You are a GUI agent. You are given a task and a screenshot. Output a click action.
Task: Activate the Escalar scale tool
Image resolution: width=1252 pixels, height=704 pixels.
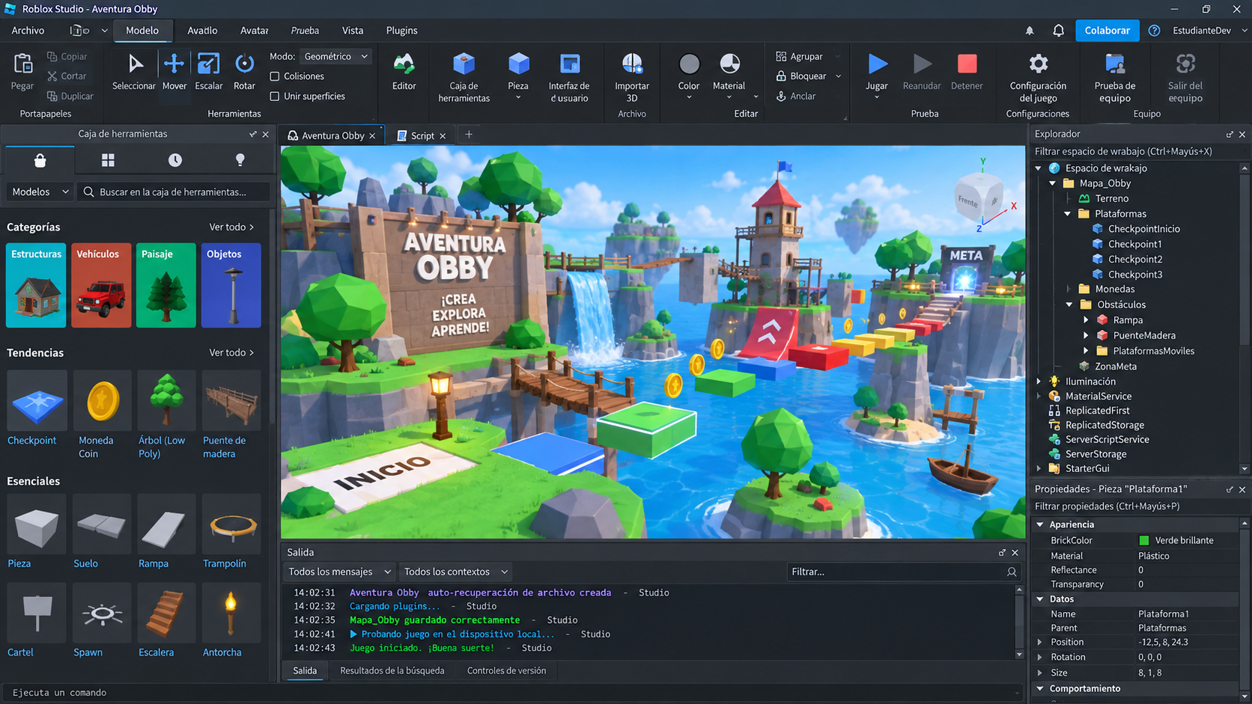208,72
